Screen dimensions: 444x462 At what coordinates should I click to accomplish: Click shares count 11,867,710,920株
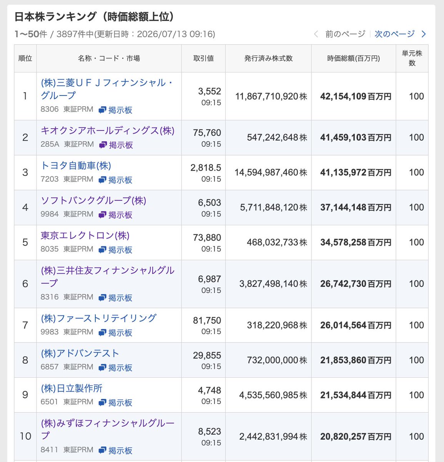(x=271, y=96)
